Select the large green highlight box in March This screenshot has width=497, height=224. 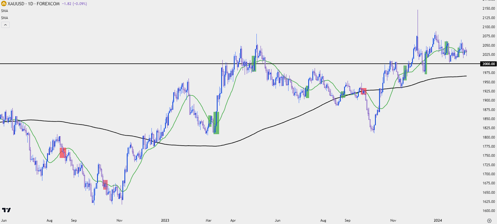click(216, 123)
